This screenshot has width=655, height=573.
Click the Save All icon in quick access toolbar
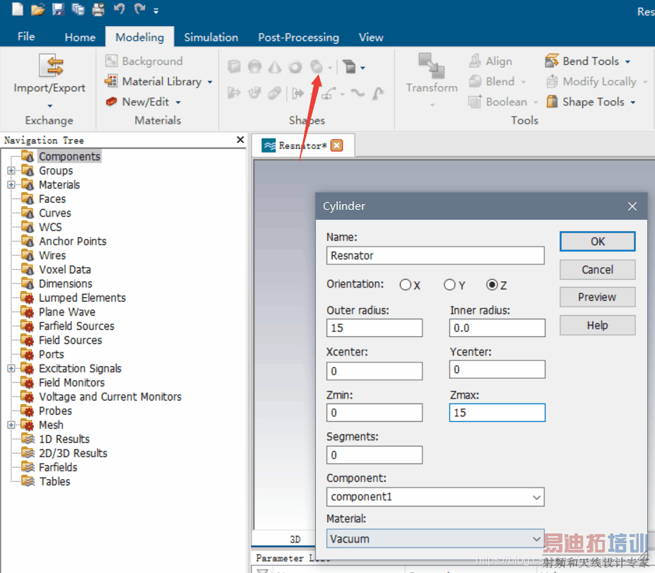pyautogui.click(x=78, y=9)
